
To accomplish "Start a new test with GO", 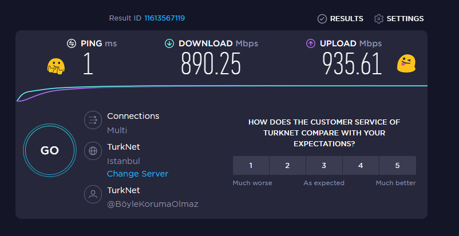I will [50, 150].
